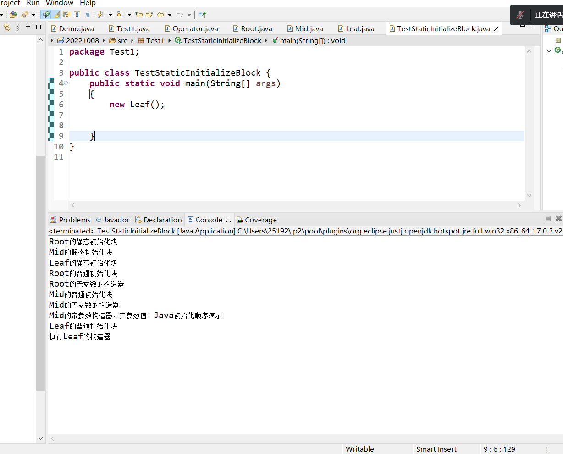This screenshot has height=454, width=563.
Task: Click the greyed Forward arrow icon
Action: point(180,15)
